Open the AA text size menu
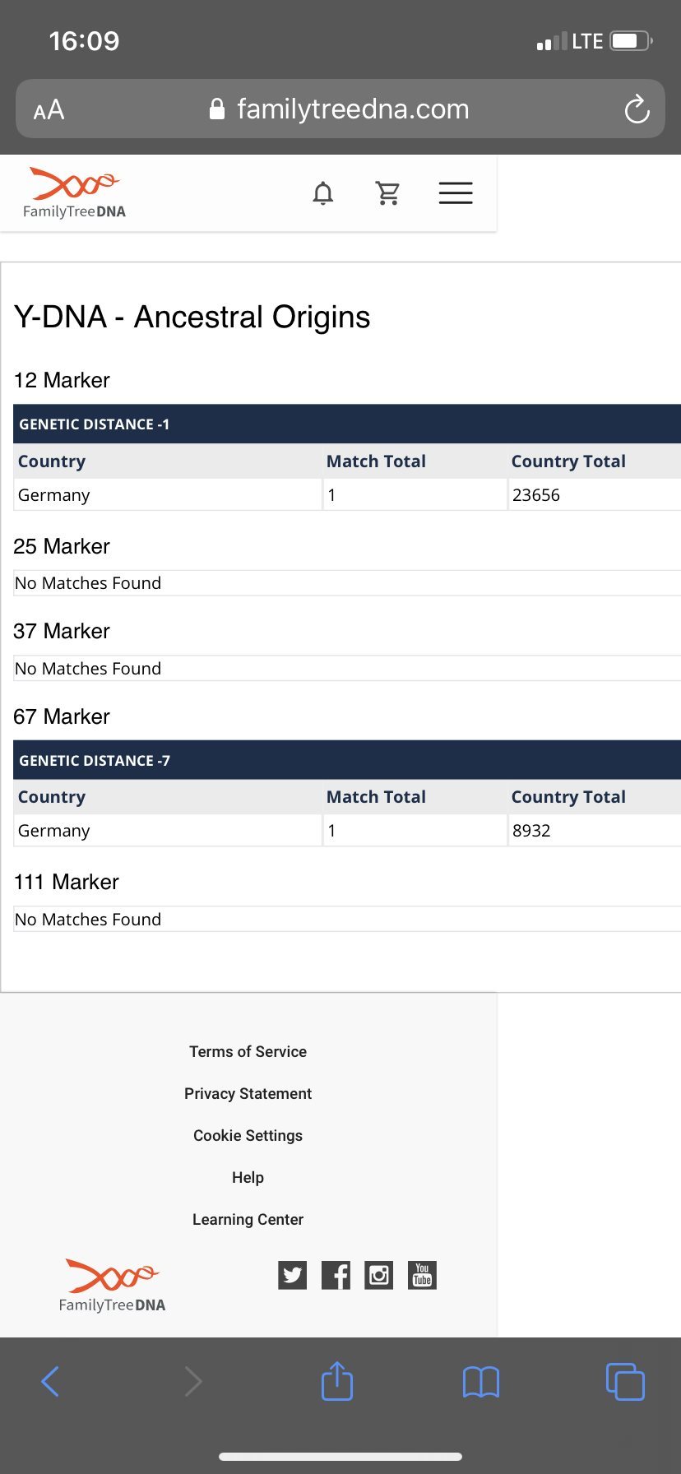 [49, 109]
